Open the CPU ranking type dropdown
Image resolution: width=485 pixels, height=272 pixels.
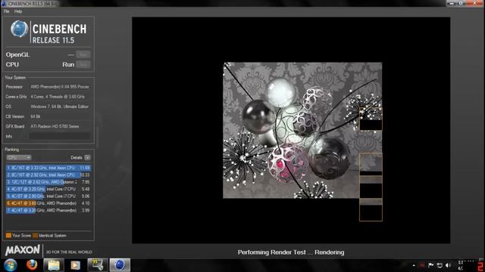tap(18, 158)
